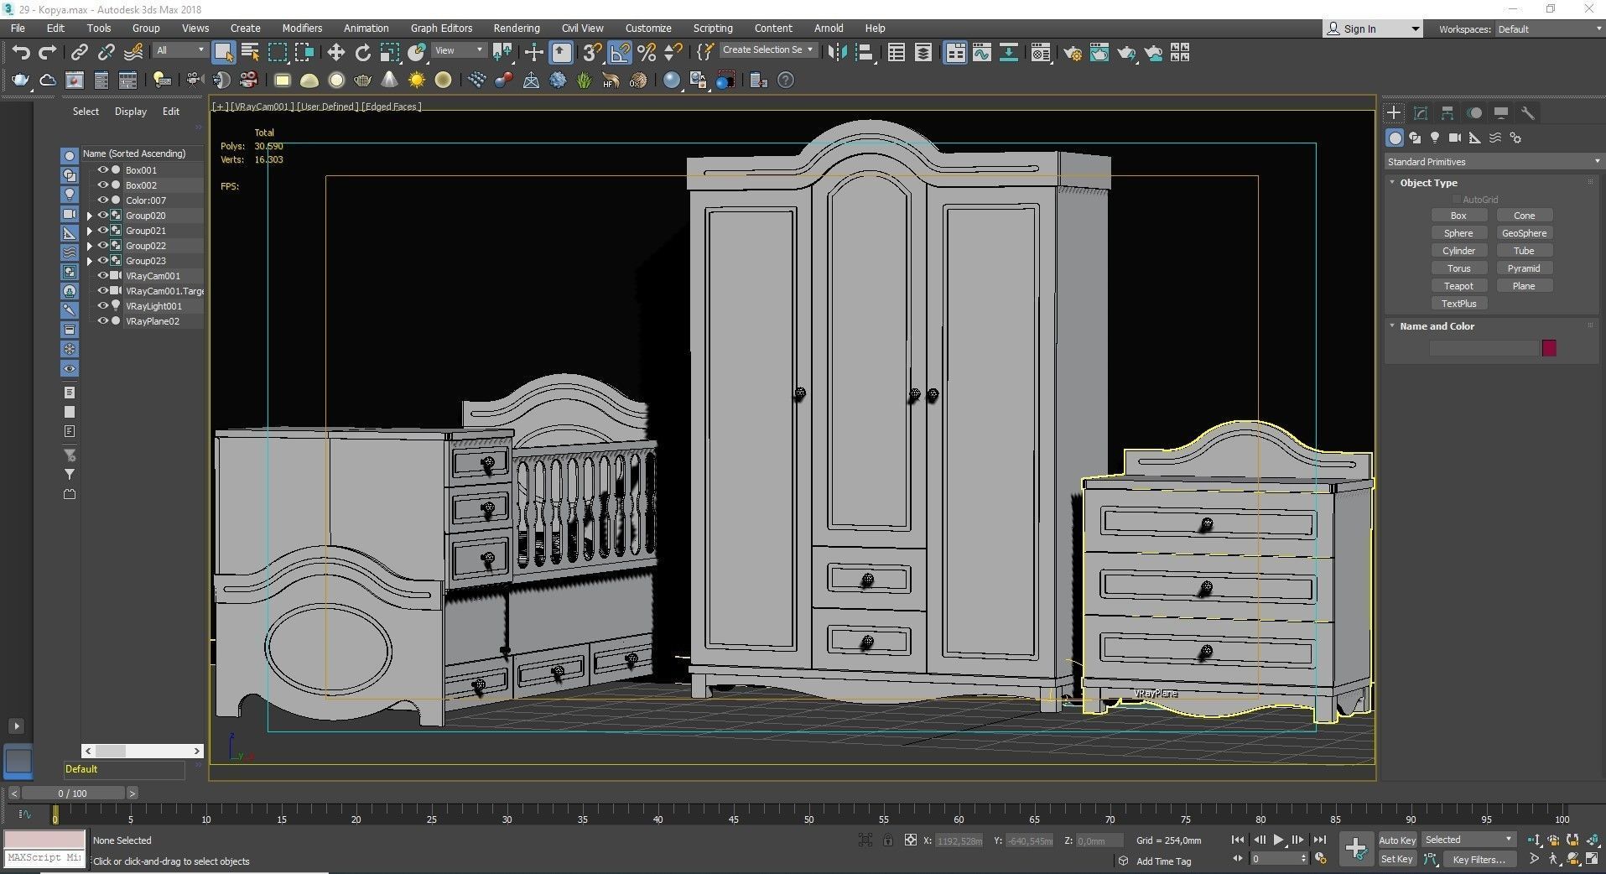Open the Key Filters dialog button

(x=1479, y=859)
